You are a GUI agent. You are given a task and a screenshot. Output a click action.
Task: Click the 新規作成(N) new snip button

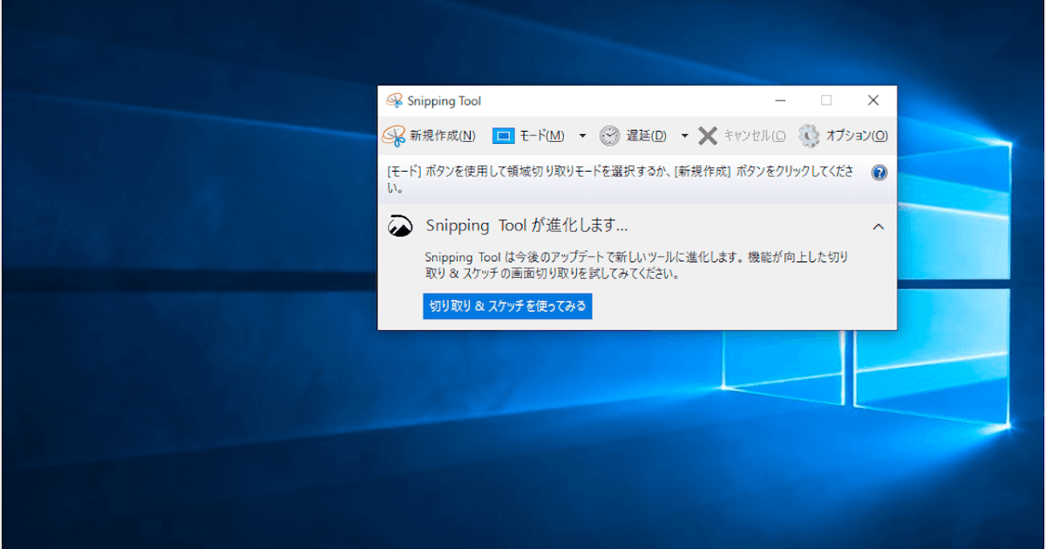[x=429, y=136]
